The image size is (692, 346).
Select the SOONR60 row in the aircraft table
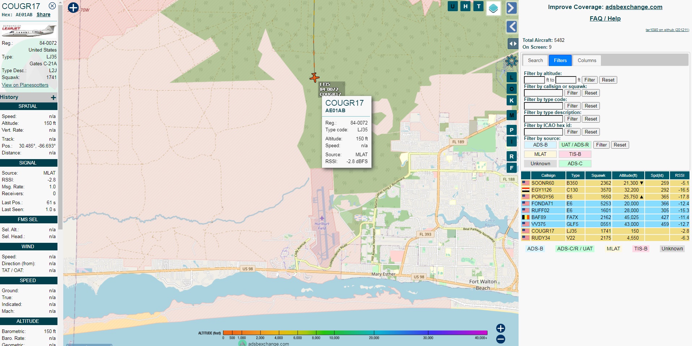tap(605, 183)
